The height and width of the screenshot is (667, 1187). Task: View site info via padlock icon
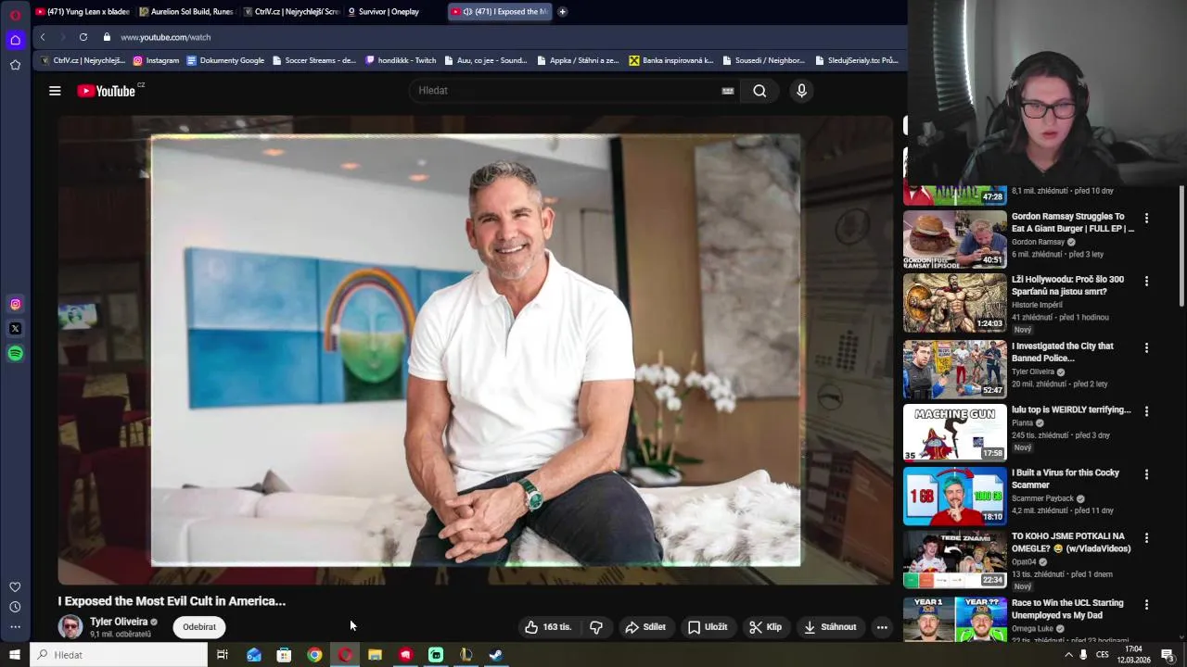[x=107, y=37]
